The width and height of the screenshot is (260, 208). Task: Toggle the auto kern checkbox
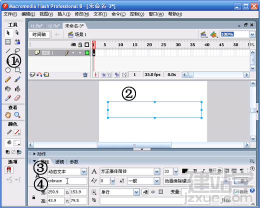click(236, 192)
